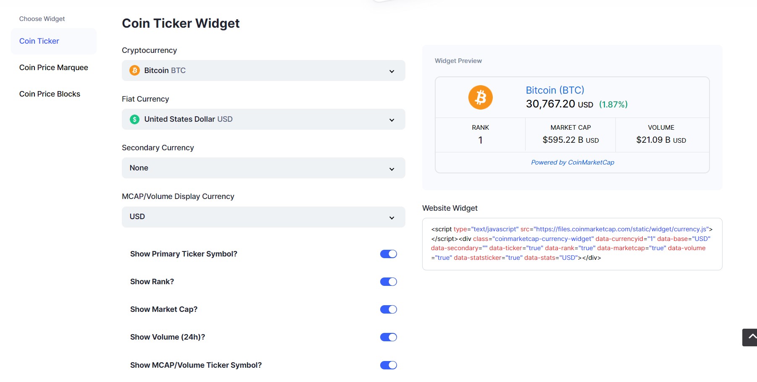The height and width of the screenshot is (382, 757).
Task: Open the Bitcoin (BTC) link in preview
Action: point(555,90)
